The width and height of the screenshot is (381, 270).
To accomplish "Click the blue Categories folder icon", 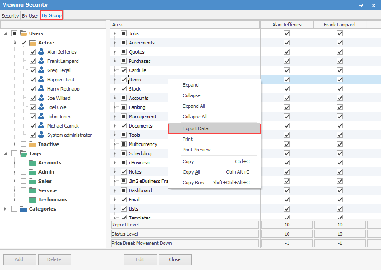I will tap(23, 209).
